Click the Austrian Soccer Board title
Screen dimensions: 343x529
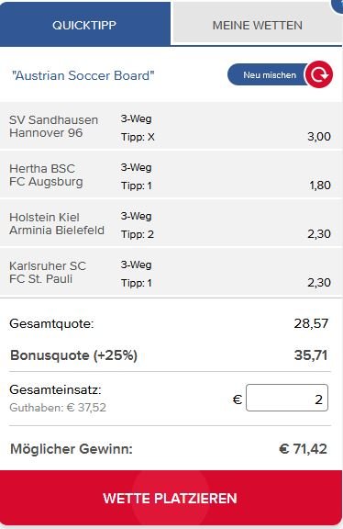click(x=83, y=75)
